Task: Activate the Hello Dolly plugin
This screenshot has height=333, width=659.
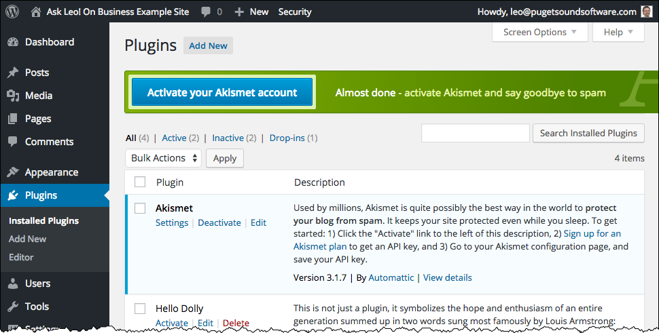Action: (x=172, y=323)
